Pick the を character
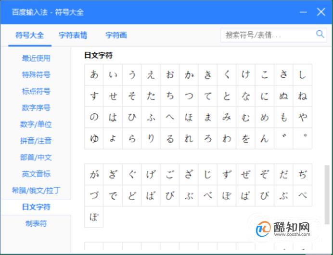The height and width of the screenshot is (255, 333). point(245,138)
